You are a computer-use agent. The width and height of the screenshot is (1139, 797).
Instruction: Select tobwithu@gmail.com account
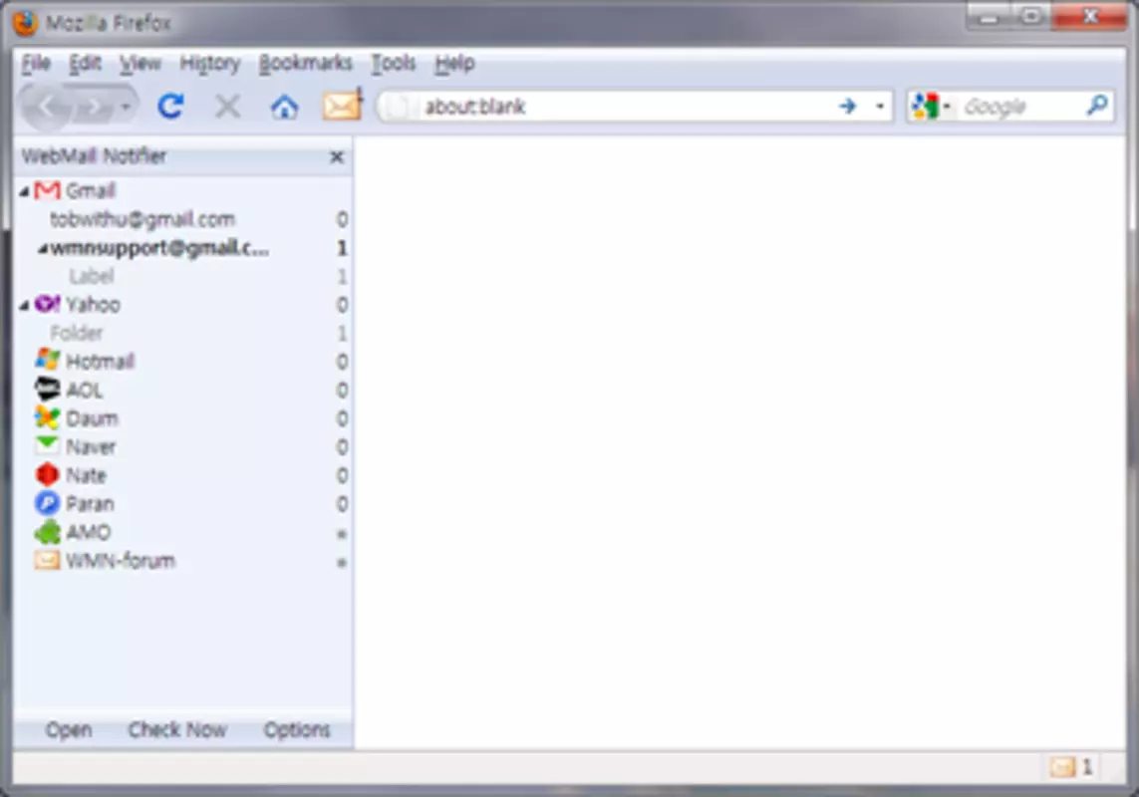pos(142,219)
